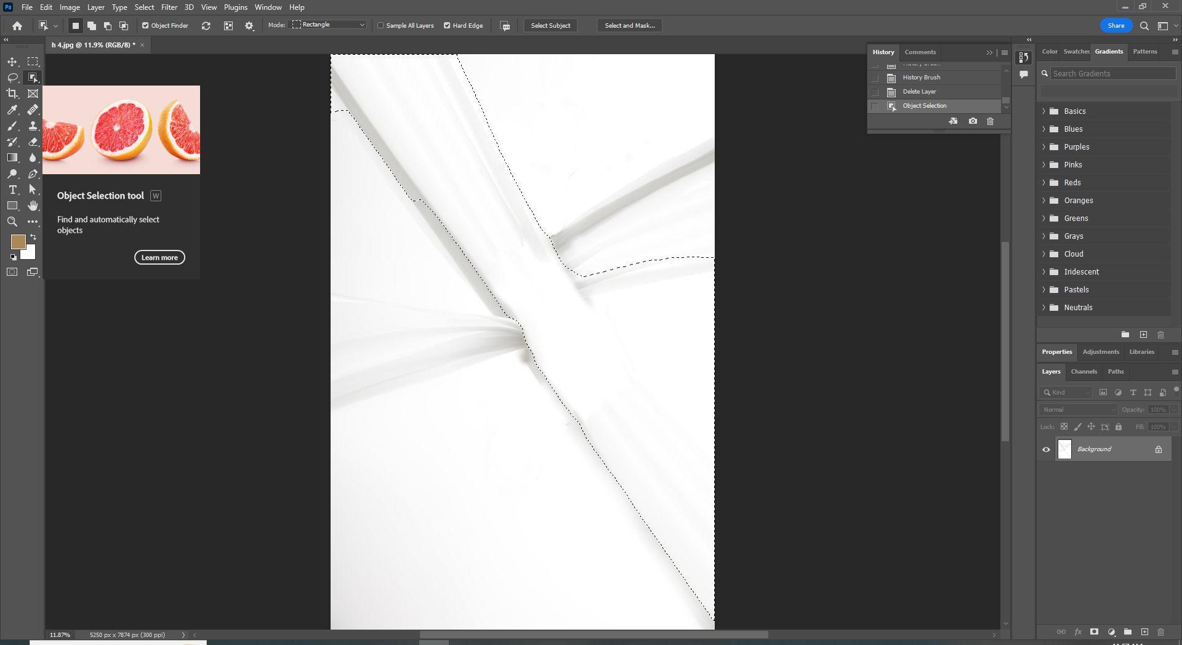1182x645 pixels.
Task: Select the Blur tool
Action: click(33, 158)
